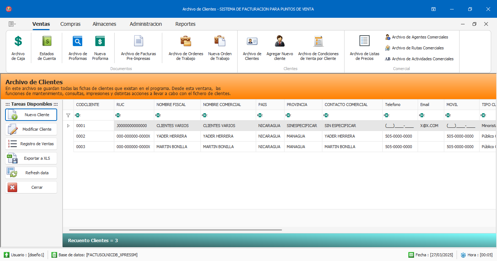Click SINESPECIFICAR province cell

303,126
